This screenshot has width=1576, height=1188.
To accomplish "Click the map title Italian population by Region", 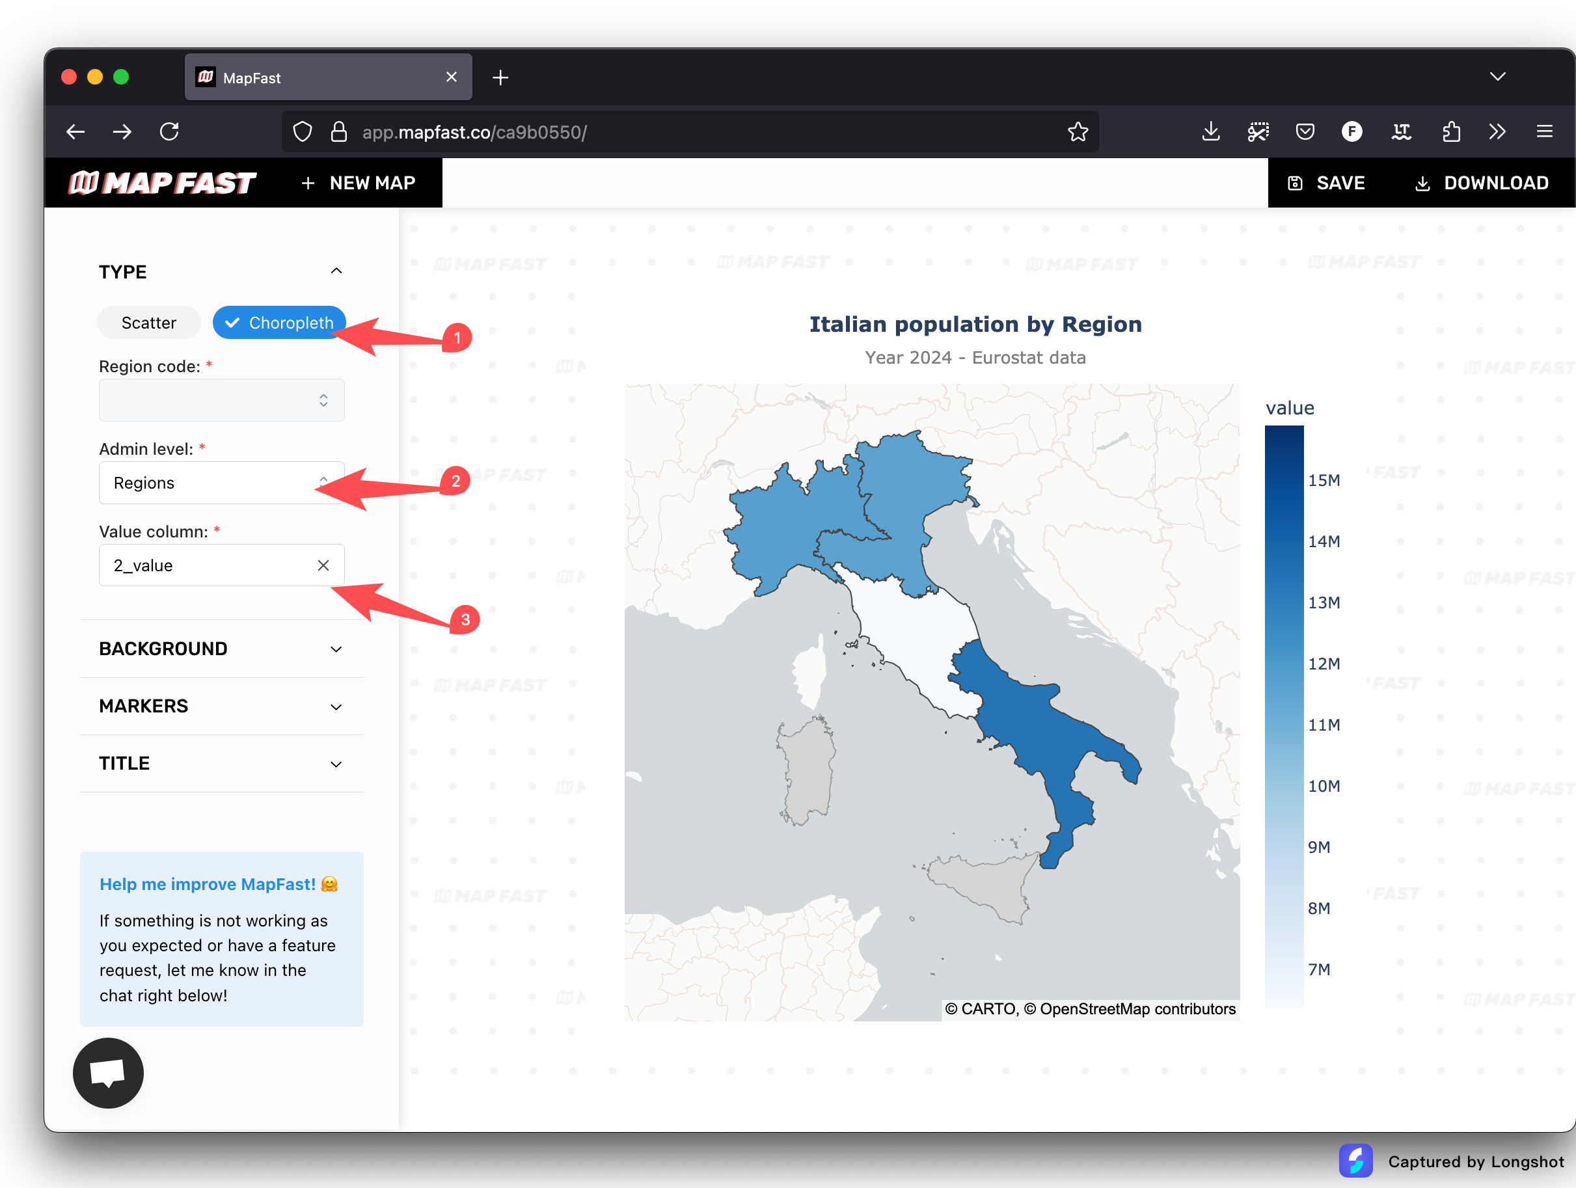I will pos(975,324).
